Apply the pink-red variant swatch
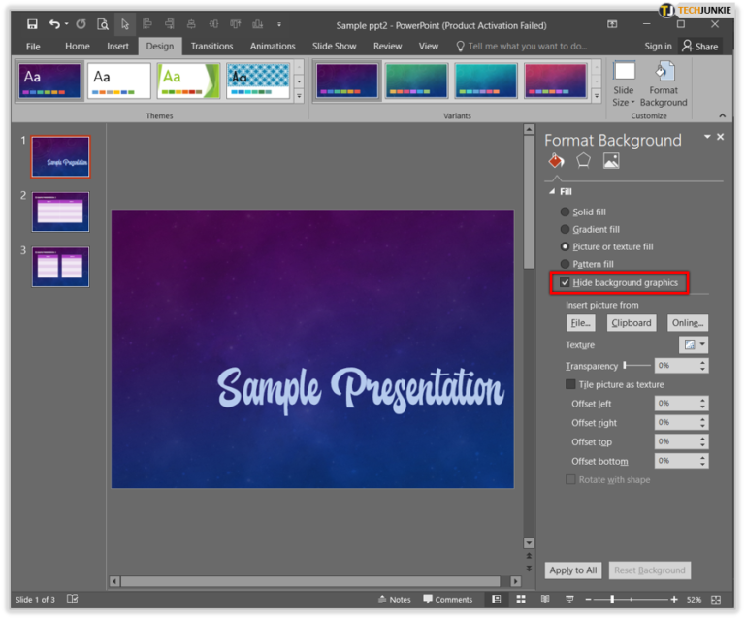The width and height of the screenshot is (745, 619). pos(555,81)
